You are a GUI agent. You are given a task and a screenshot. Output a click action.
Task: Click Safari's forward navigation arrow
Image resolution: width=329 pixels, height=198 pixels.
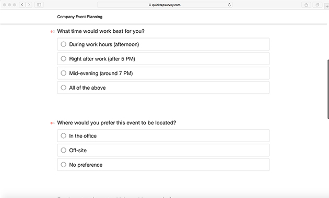pyautogui.click(x=29, y=5)
